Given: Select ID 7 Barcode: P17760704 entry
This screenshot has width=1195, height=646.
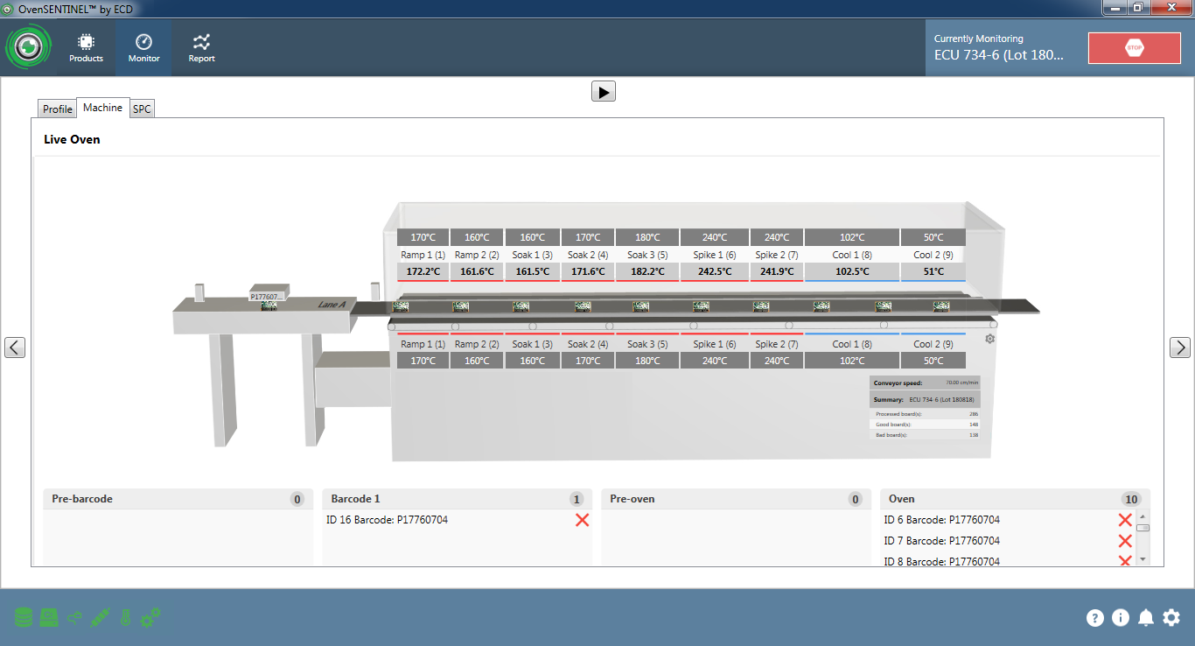Looking at the screenshot, I should click(941, 541).
